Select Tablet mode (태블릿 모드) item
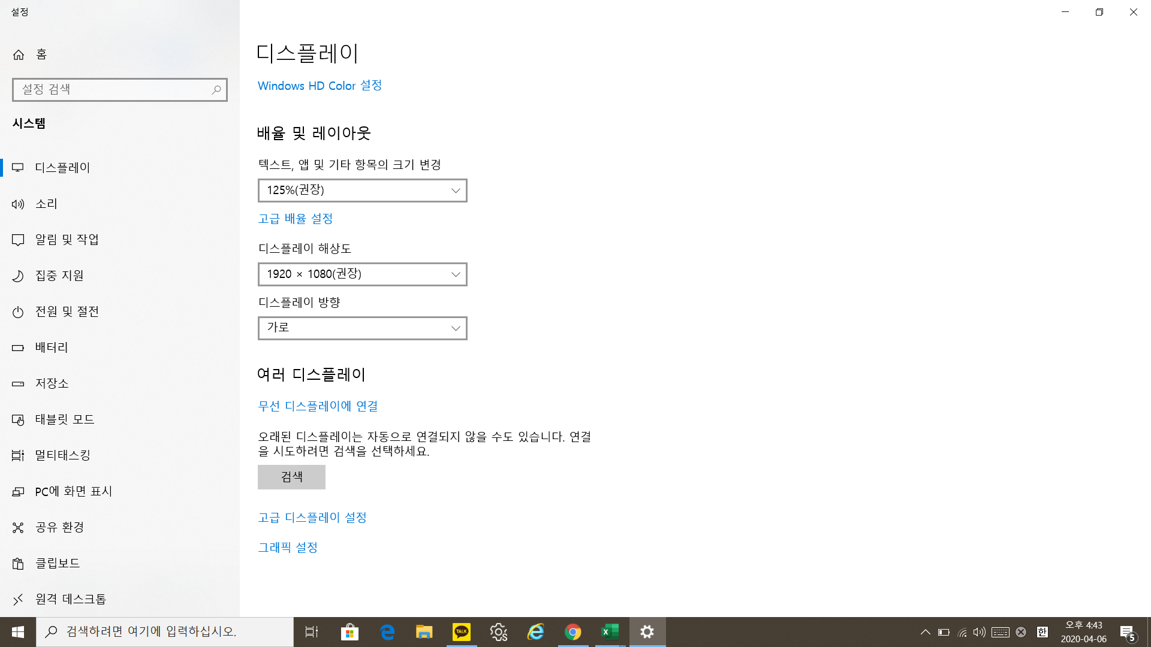This screenshot has height=647, width=1151. [65, 419]
